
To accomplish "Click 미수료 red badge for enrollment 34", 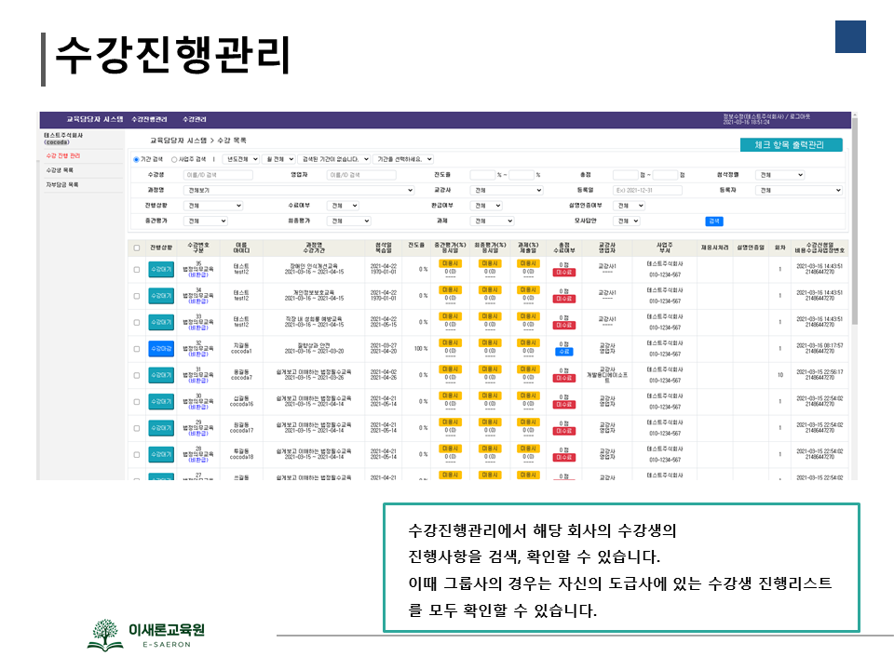I will click(564, 299).
